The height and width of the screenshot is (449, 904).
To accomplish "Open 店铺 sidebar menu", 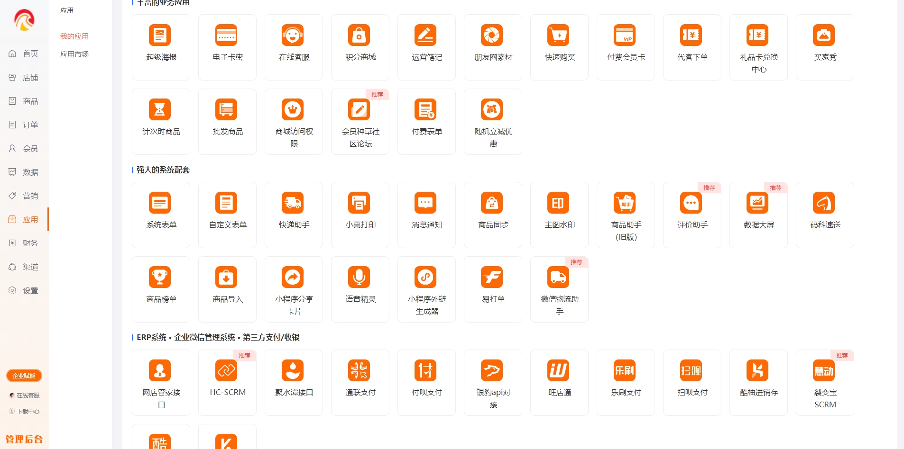I will click(x=24, y=77).
